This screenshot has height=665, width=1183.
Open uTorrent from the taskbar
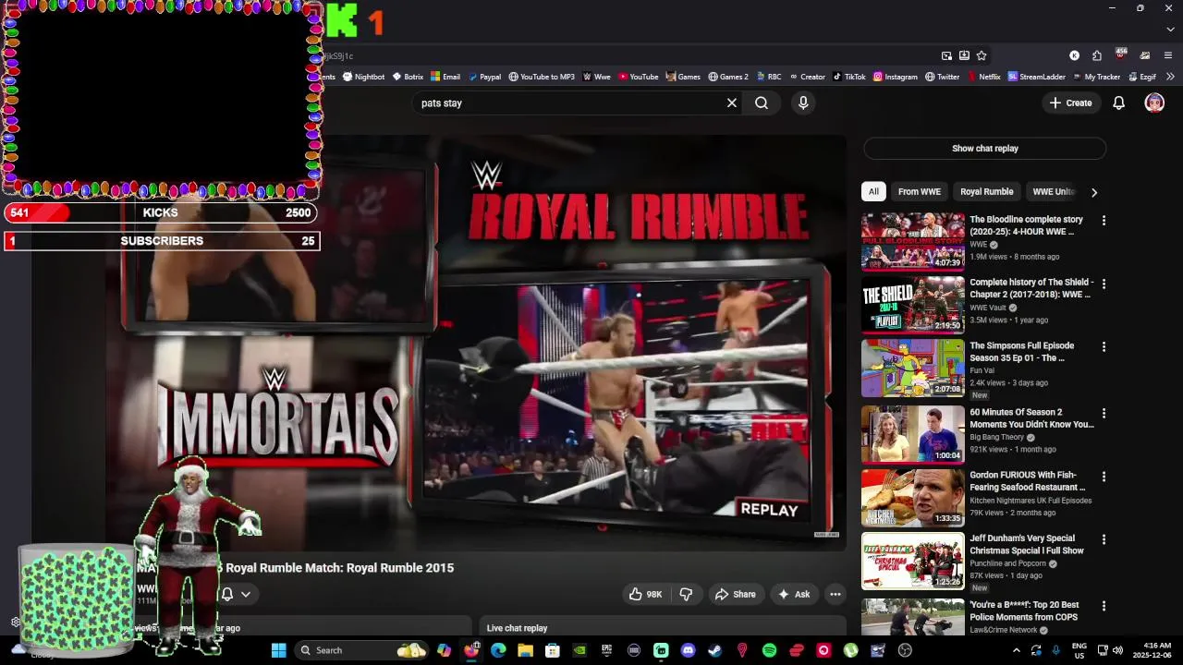click(x=850, y=650)
